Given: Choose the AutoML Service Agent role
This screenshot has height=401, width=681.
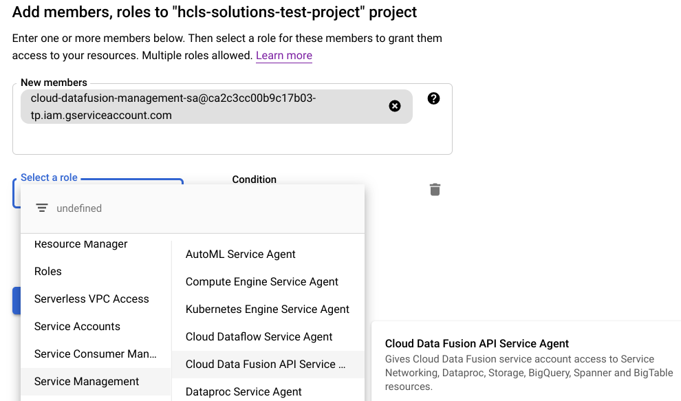Looking at the screenshot, I should coord(241,254).
